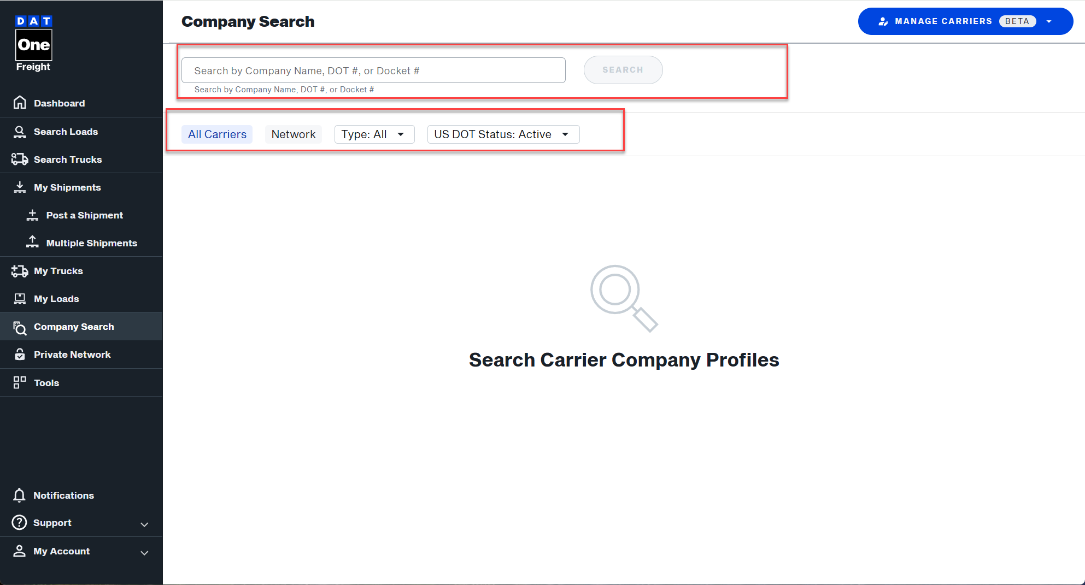Toggle the Network filter chip
Screen dimensions: 1085x585
click(294, 134)
